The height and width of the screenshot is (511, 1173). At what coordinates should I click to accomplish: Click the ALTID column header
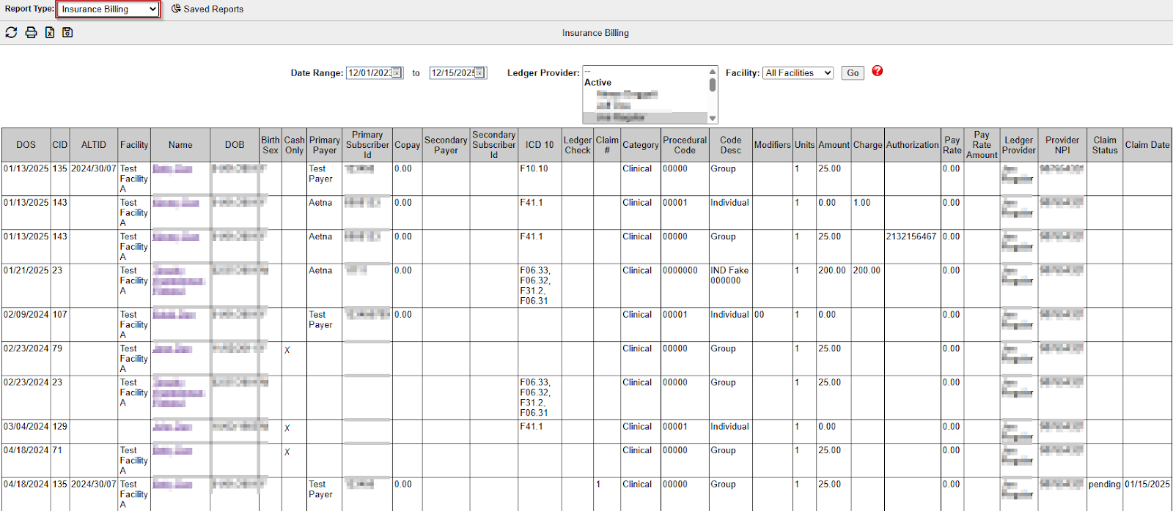tap(94, 145)
